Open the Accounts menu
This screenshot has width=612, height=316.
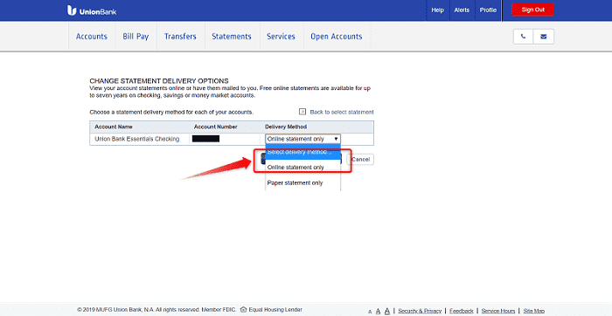(92, 37)
